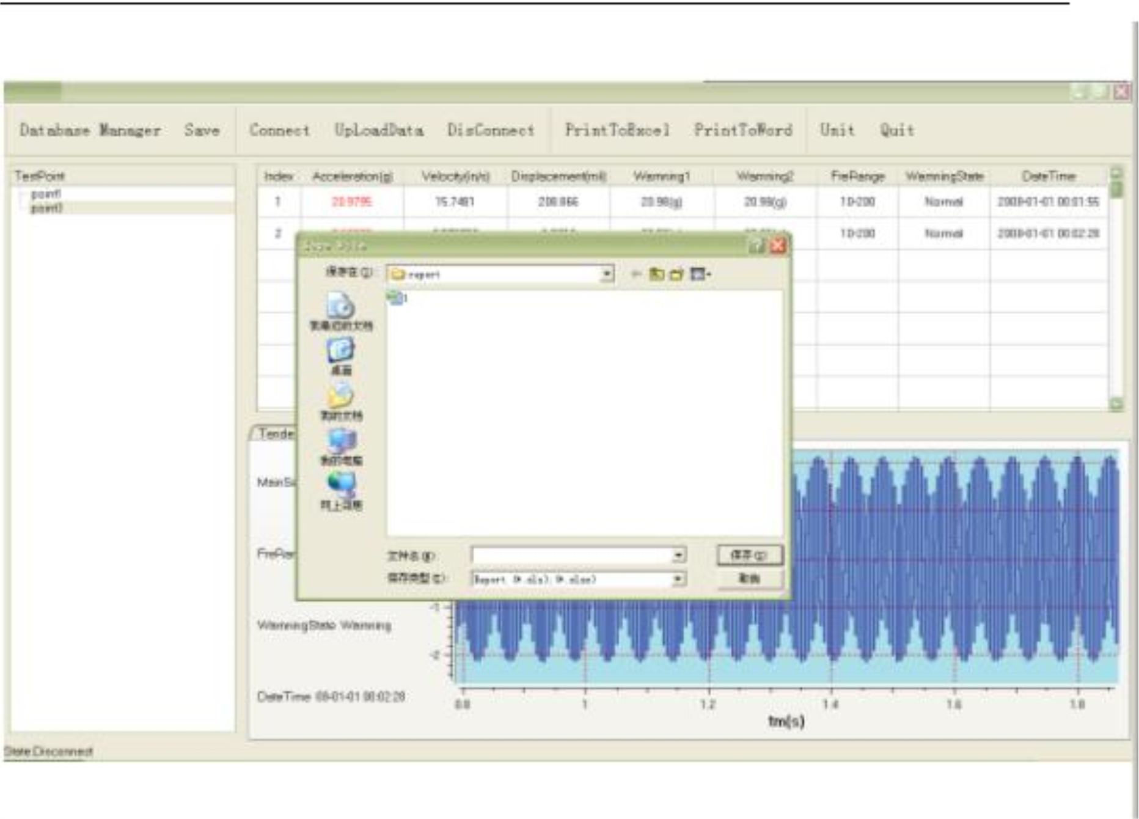Click the Index column header

tap(278, 176)
